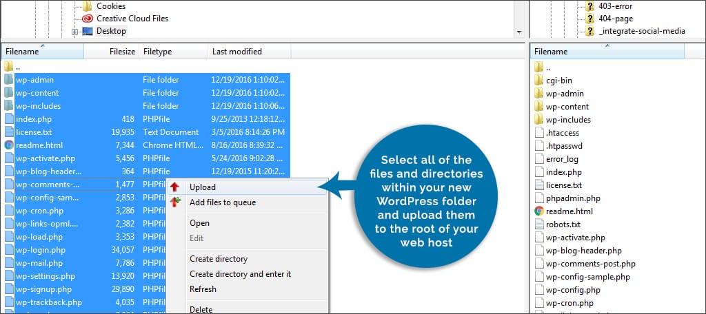This screenshot has height=314, width=706.
Task: Click the remote wp-content folder icon
Action: pyautogui.click(x=539, y=107)
